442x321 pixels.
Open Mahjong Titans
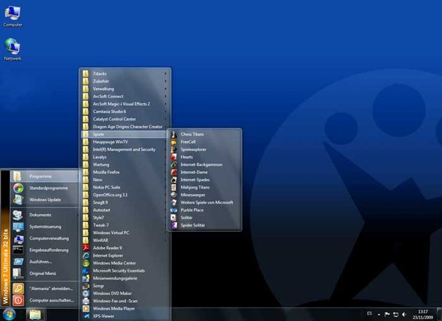[x=205, y=187]
